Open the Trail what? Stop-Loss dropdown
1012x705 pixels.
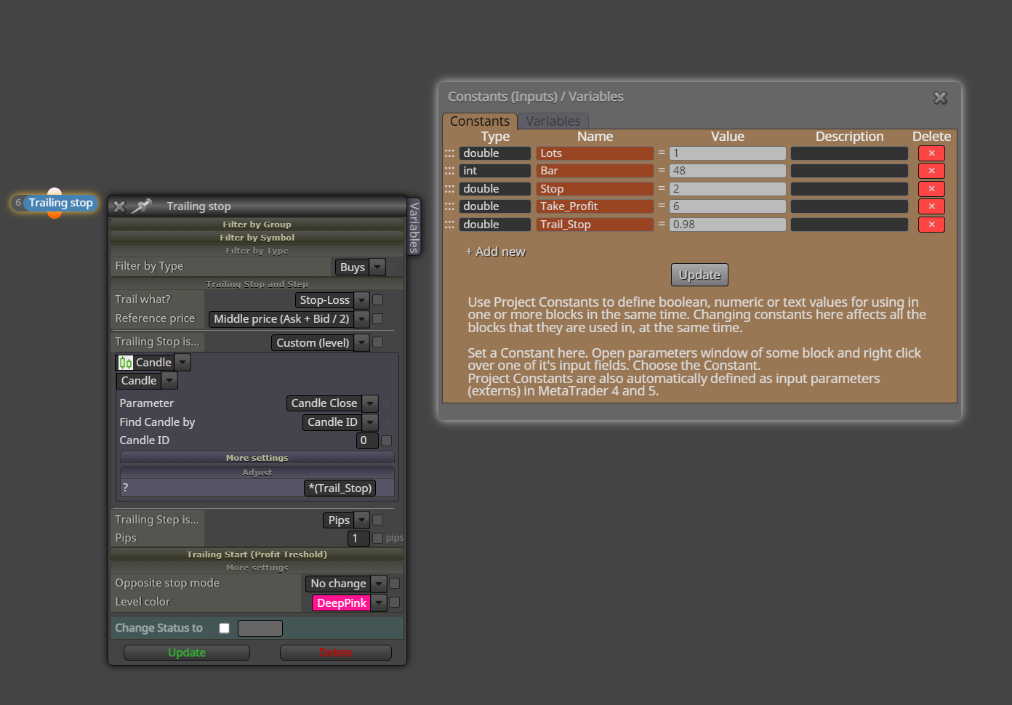[x=332, y=300]
